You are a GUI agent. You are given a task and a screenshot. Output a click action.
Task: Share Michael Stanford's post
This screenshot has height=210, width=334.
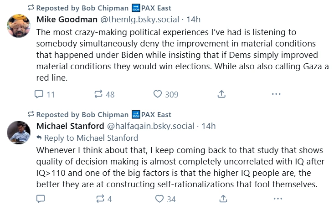click(223, 199)
